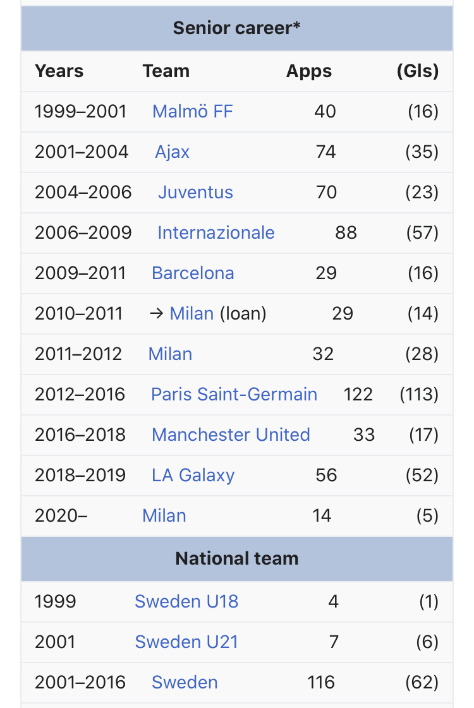Screen dimensions: 474x708
Task: Visit the LA Galaxy link
Action: coord(193,475)
